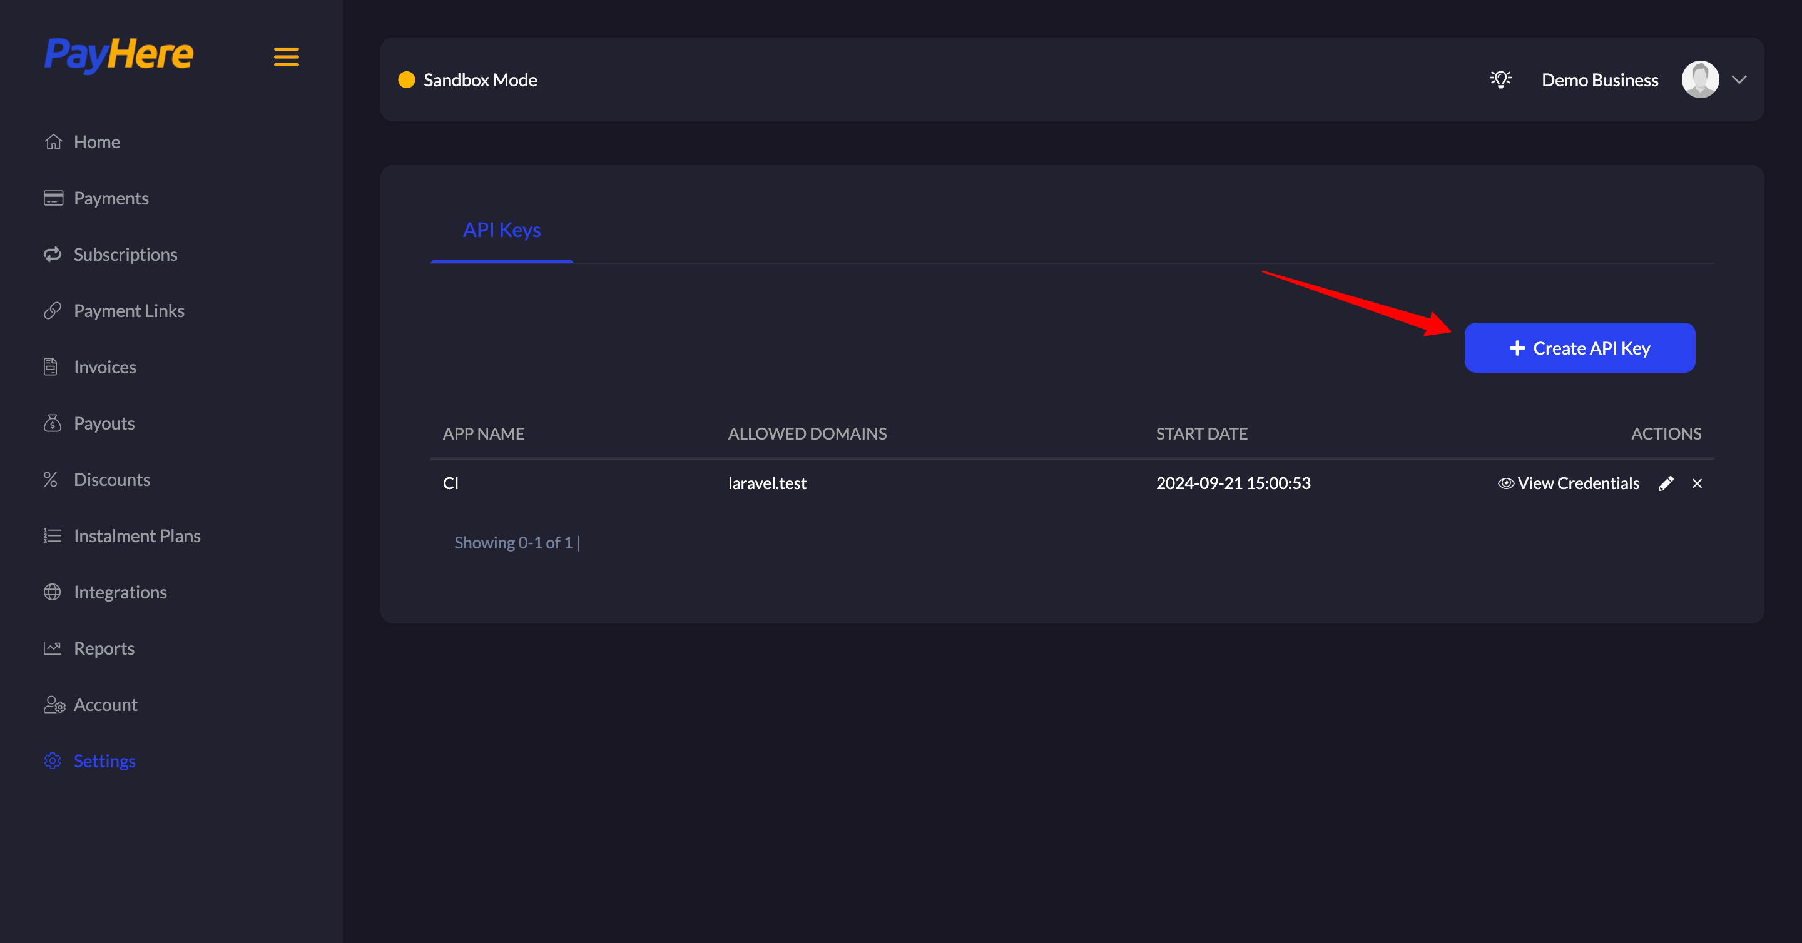Screen dimensions: 1802x943
Task: Go to the Discounts section
Action: (112, 480)
